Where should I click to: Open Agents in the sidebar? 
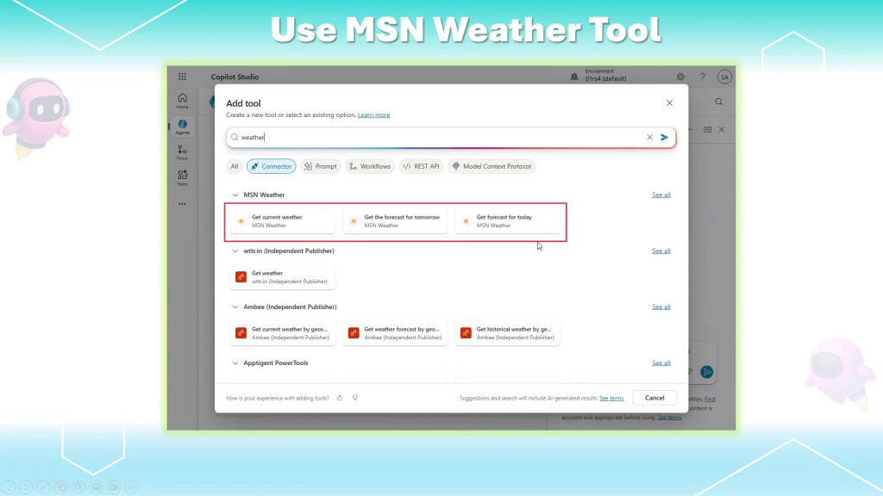(183, 127)
